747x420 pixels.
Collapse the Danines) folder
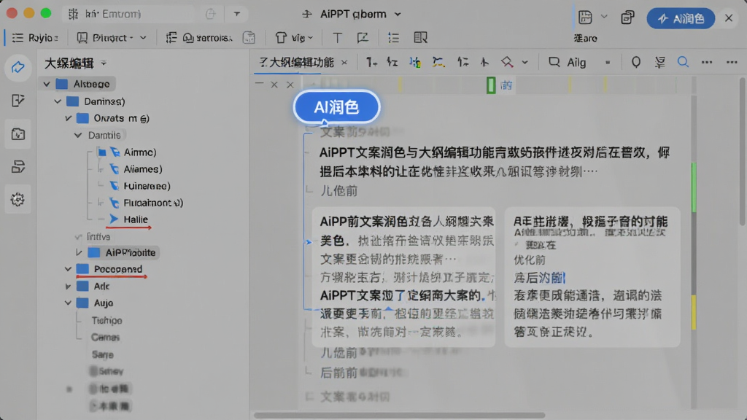point(58,101)
